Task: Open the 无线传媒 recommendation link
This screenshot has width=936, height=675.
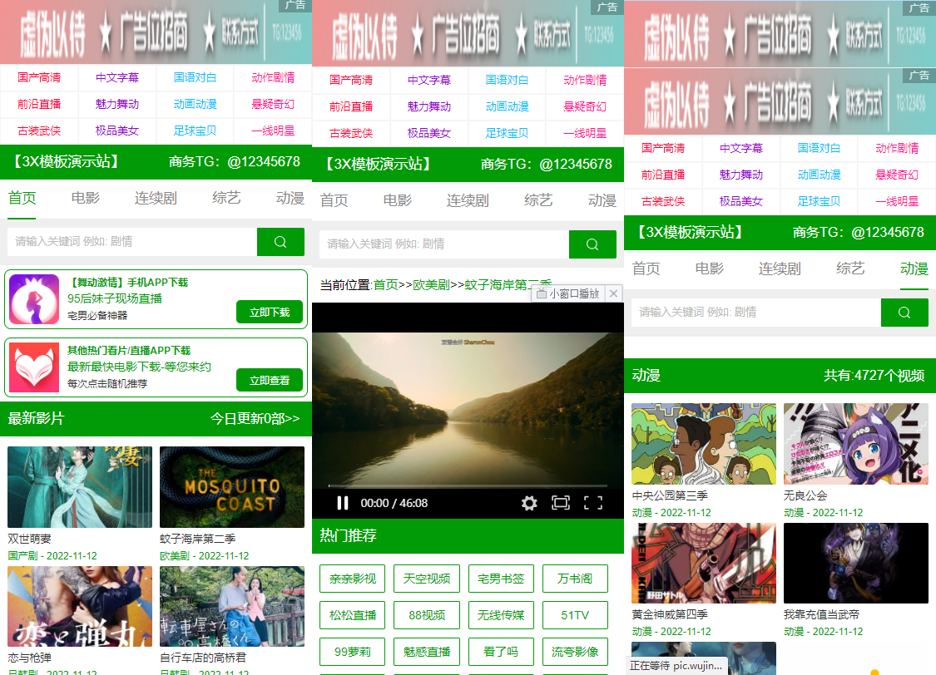Action: coord(501,615)
